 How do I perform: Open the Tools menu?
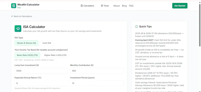(x=105, y=6)
